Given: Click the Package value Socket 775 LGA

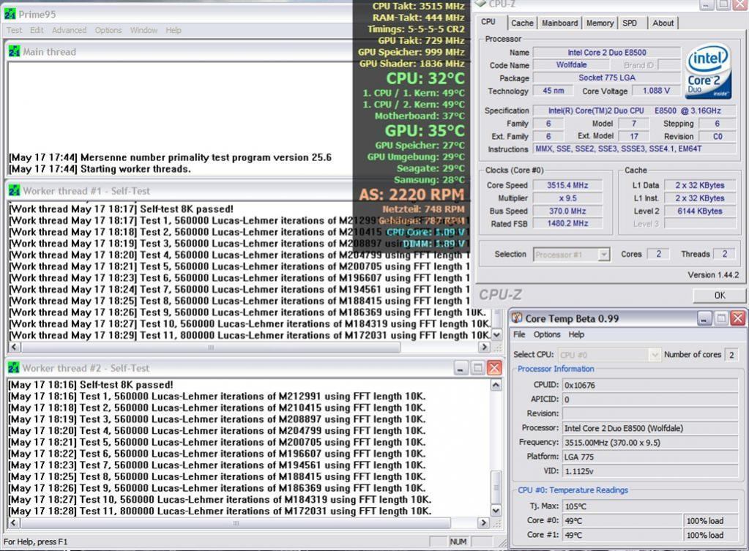Looking at the screenshot, I should [x=607, y=78].
